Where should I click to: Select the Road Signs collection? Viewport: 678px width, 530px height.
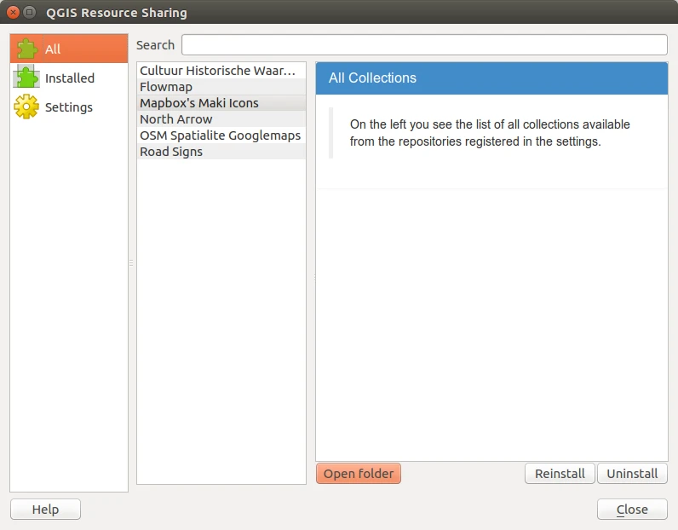221,152
